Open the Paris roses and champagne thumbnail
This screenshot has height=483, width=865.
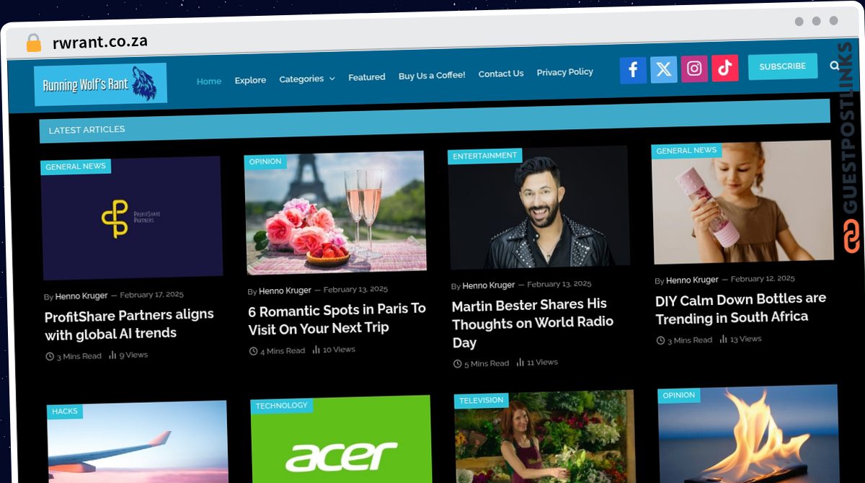335,213
